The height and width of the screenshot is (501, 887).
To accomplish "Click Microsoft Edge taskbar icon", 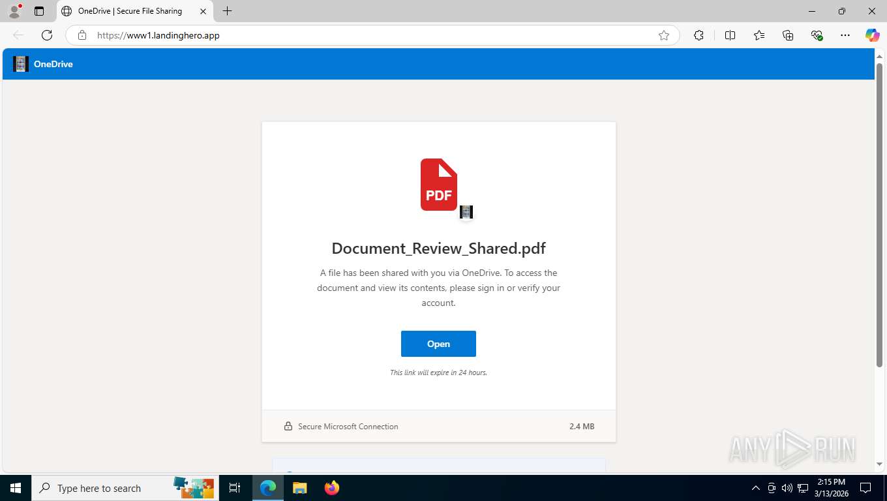I will tap(268, 488).
